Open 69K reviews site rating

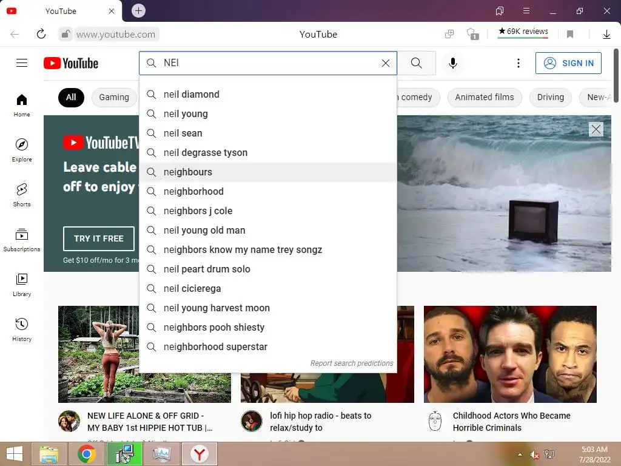(x=523, y=32)
